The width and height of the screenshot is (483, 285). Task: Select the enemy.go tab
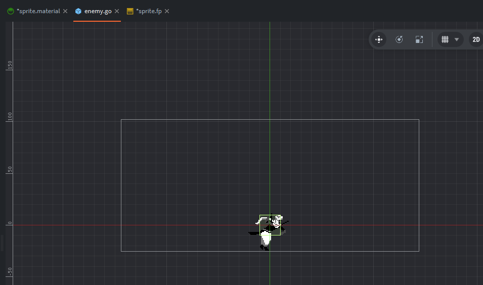(x=98, y=11)
